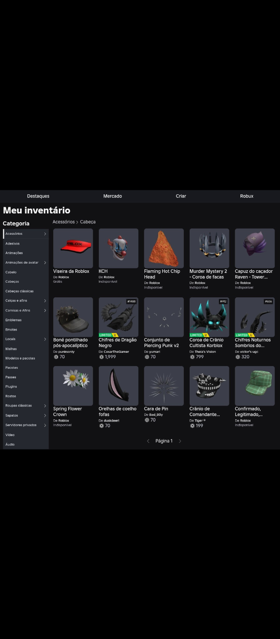280x639 pixels.
Task: Open creator yumari's profile link
Action: (154, 351)
